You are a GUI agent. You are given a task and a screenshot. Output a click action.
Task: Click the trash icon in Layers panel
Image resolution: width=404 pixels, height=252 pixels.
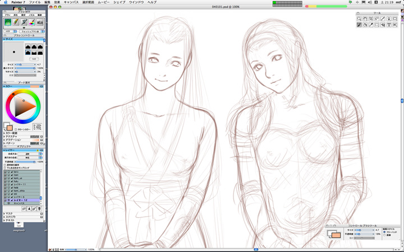(x=39, y=208)
